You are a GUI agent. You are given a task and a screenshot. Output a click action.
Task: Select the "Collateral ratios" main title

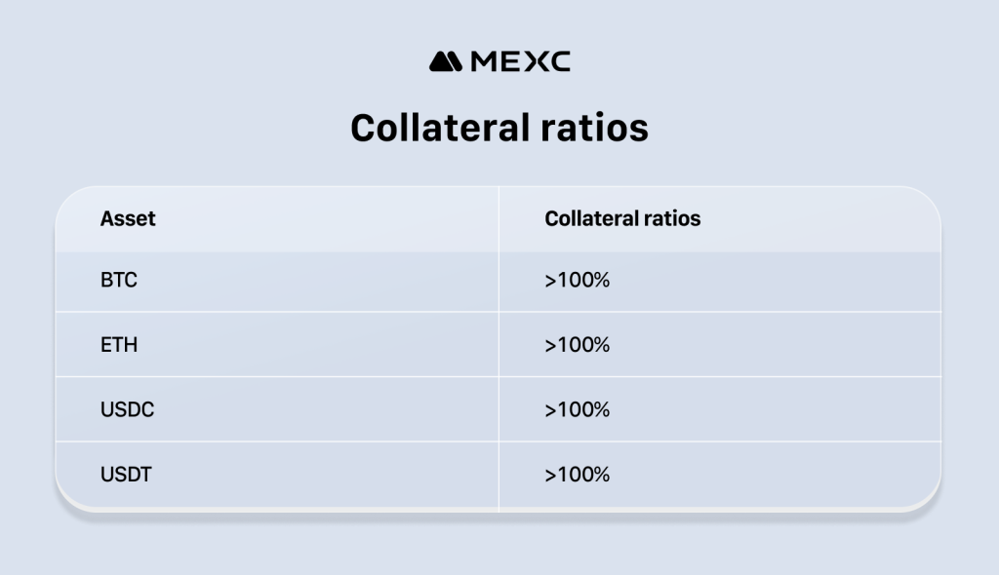coord(499,128)
